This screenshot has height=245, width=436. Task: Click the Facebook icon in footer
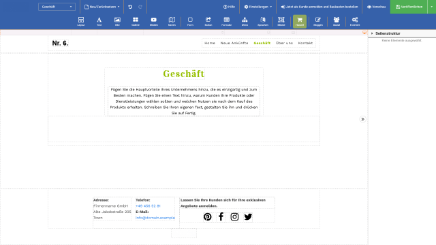point(221,216)
